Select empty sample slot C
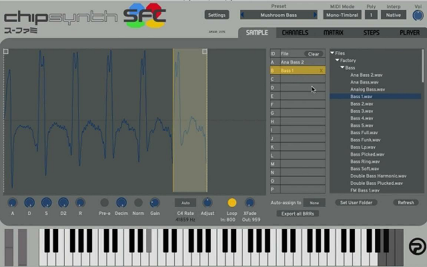427x267 pixels. pos(298,79)
